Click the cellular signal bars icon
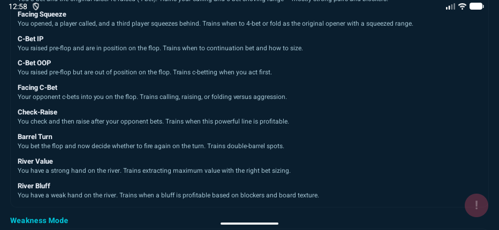499x230 pixels. pos(450,6)
